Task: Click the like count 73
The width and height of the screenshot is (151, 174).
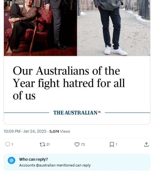Action: [x=83, y=145]
